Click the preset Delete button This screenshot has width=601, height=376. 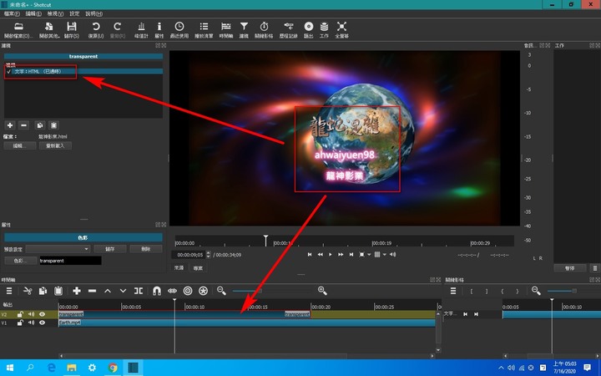coord(145,249)
